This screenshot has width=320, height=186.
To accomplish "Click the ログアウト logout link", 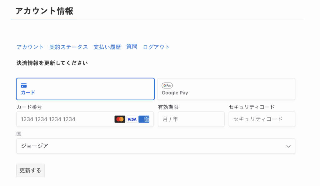I will pyautogui.click(x=156, y=47).
